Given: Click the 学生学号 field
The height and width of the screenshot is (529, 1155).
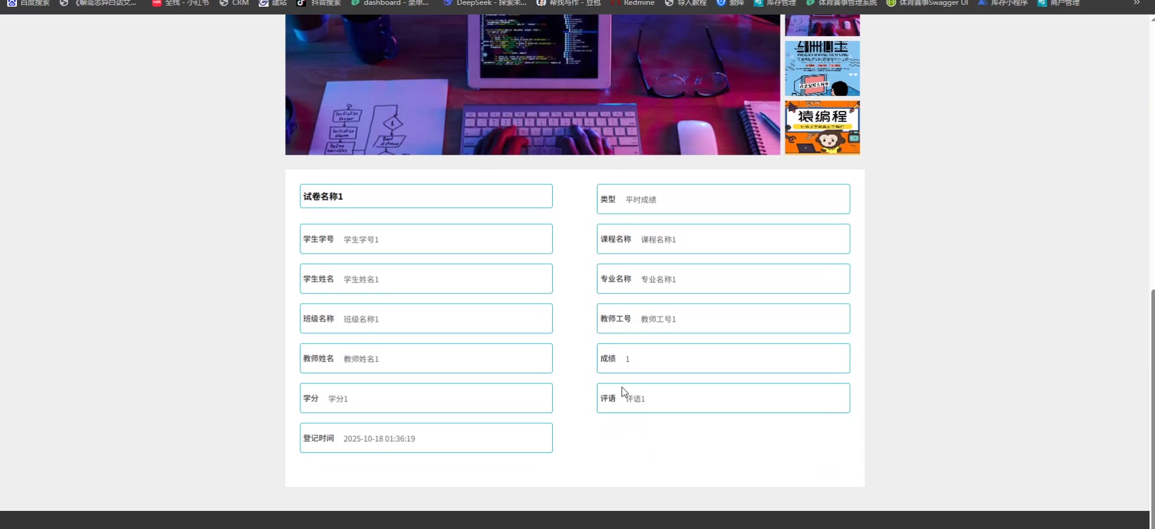Looking at the screenshot, I should 426,239.
